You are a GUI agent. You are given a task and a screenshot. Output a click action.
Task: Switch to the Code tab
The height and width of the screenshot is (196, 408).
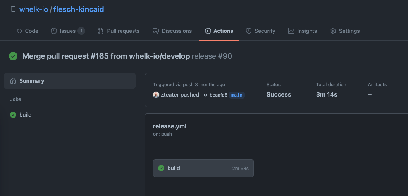(x=27, y=31)
